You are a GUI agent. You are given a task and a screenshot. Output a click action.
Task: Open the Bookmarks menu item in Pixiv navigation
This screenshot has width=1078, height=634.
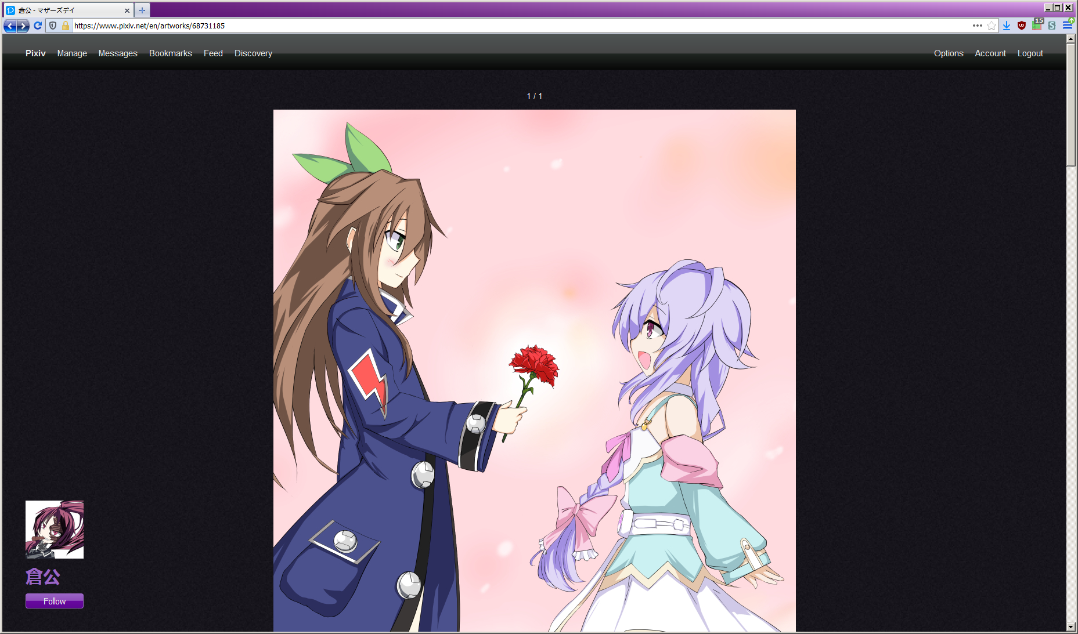[x=170, y=53]
